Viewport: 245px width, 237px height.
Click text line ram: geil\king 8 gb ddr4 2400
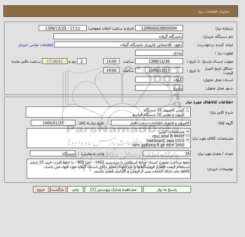pos(158,145)
